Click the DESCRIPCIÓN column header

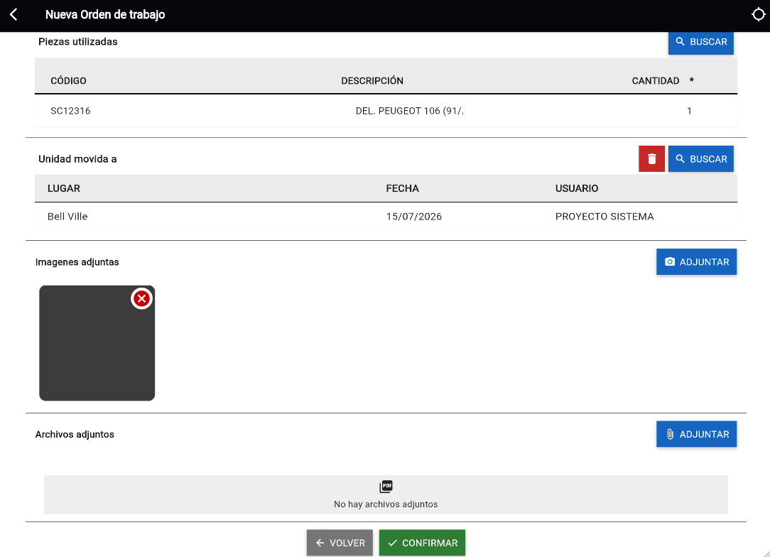372,80
